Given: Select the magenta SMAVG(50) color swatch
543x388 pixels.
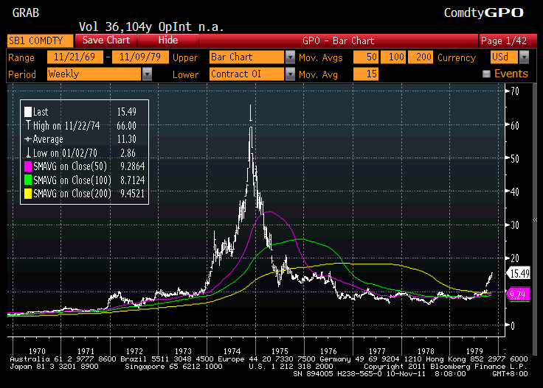Looking at the screenshot, I should [28, 166].
